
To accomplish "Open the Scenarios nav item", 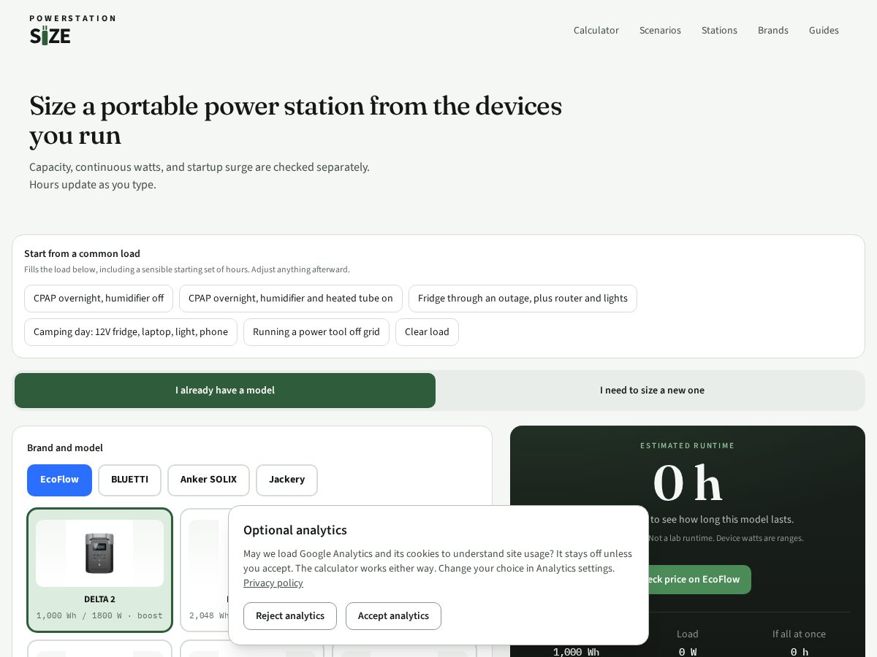I will 660,30.
